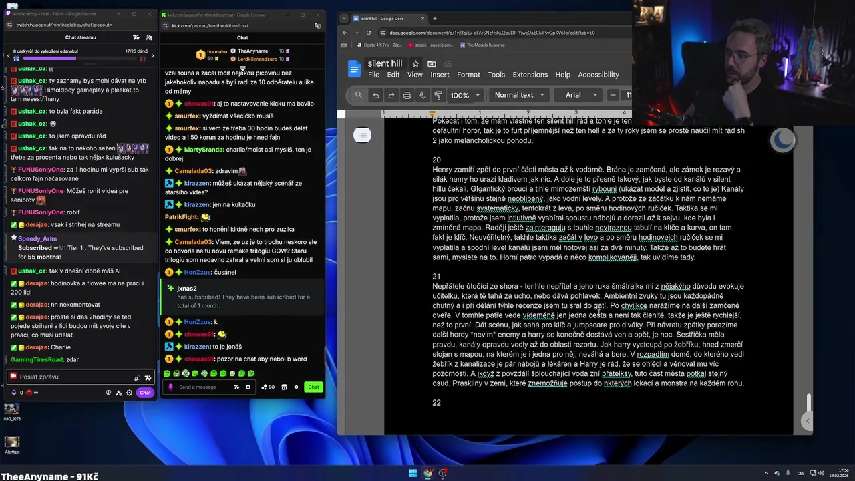
Task: Open Twitch chat community users list
Action: coord(148,37)
